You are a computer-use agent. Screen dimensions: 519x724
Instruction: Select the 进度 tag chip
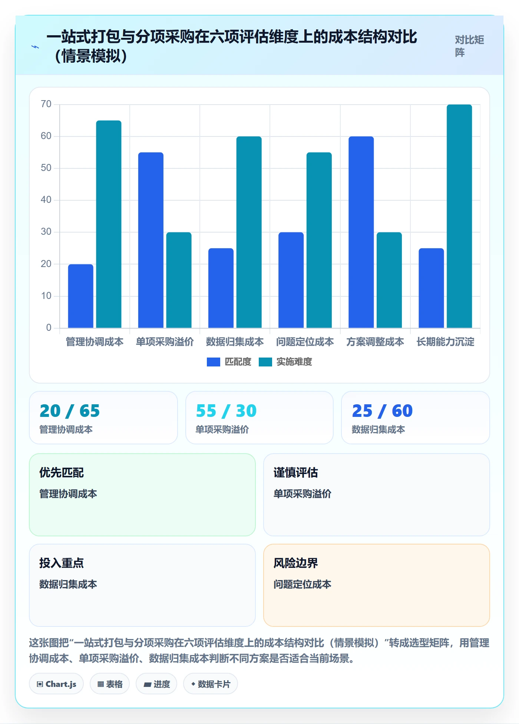pos(156,684)
